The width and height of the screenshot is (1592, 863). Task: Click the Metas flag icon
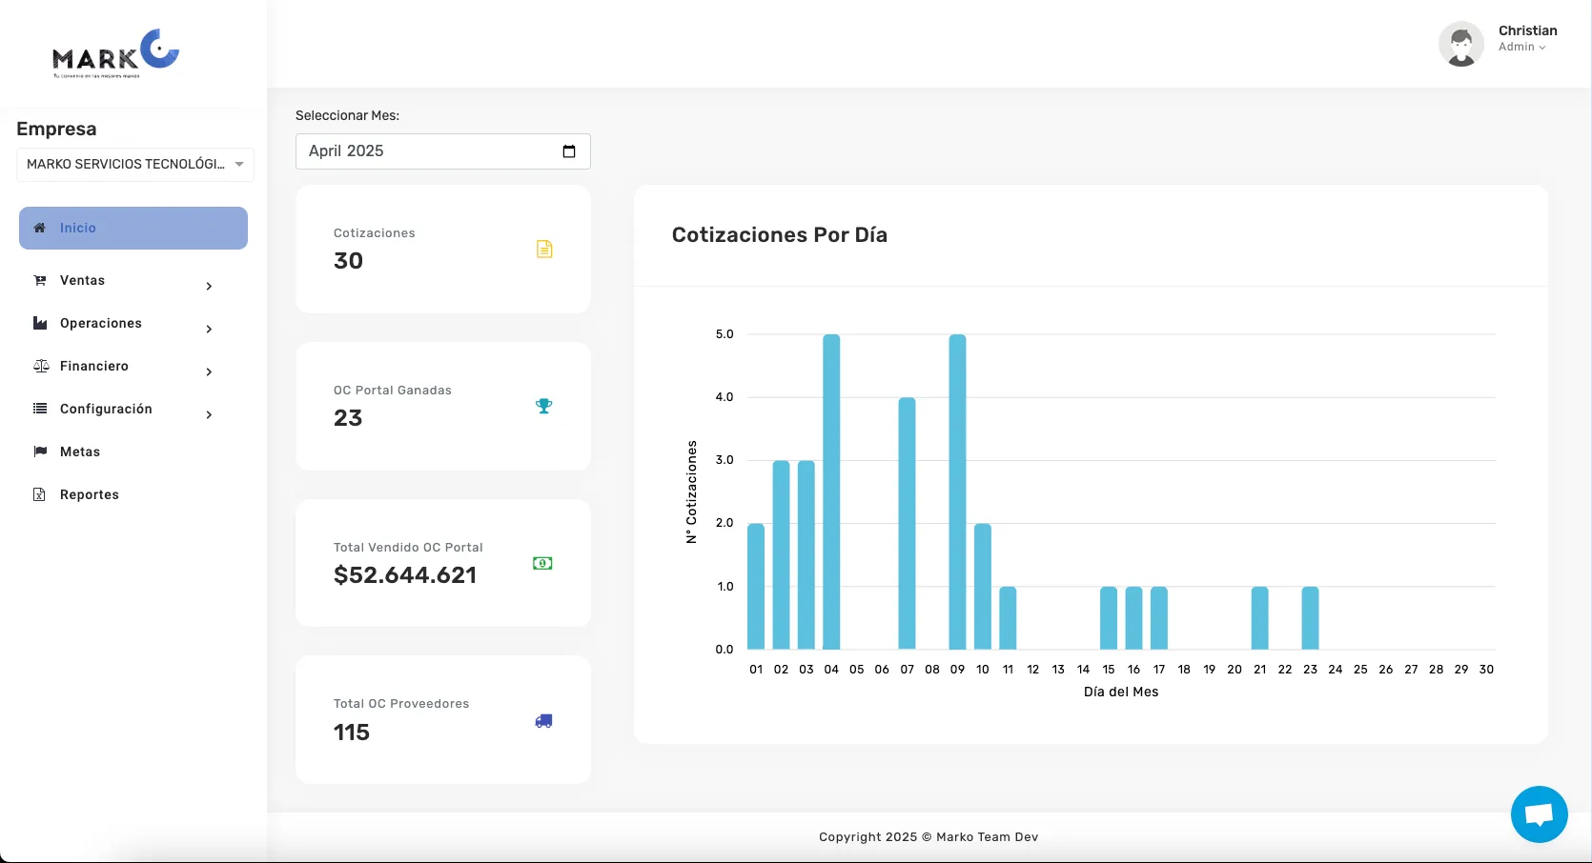coord(39,452)
